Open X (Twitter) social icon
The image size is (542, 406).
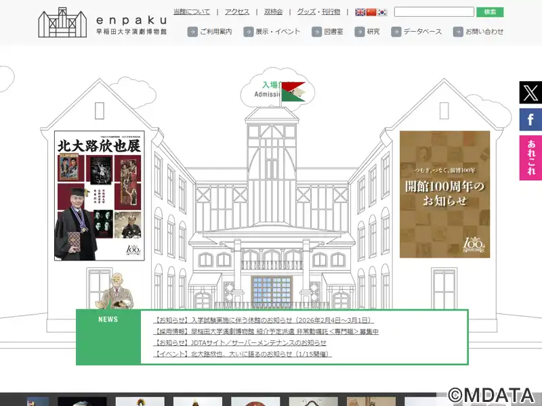[x=530, y=93]
